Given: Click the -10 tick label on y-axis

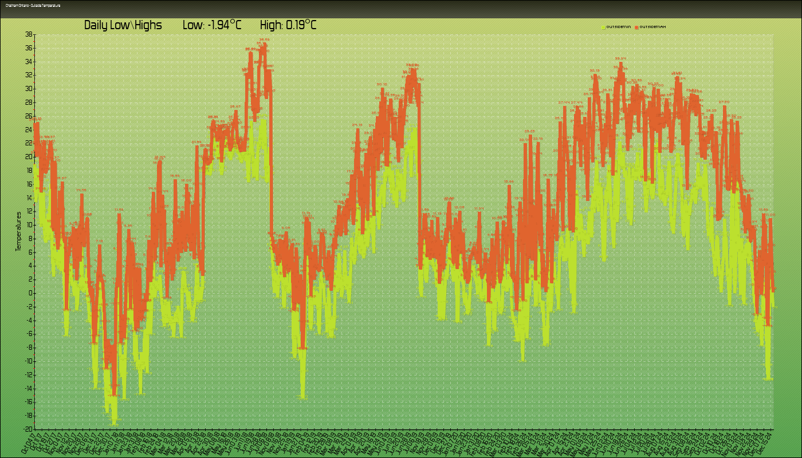Looking at the screenshot, I should click(27, 361).
